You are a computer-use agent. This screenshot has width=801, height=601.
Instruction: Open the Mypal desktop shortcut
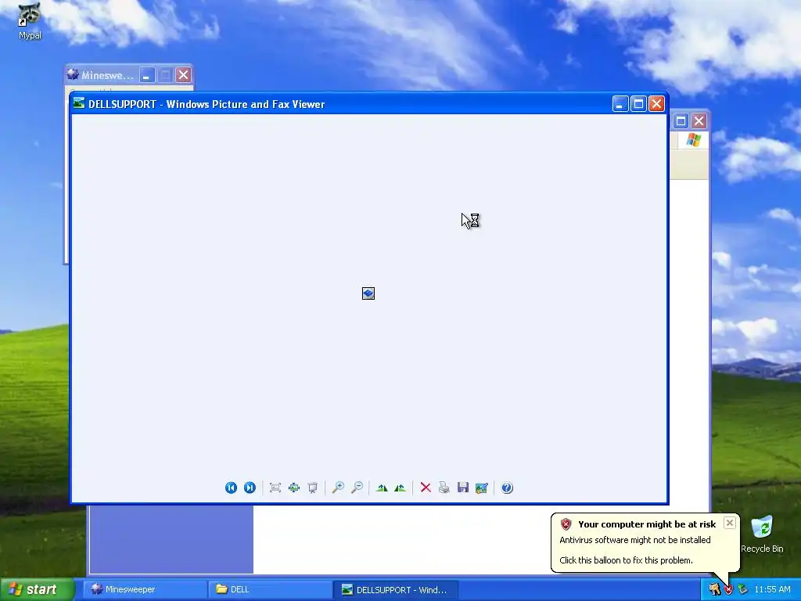30,21
